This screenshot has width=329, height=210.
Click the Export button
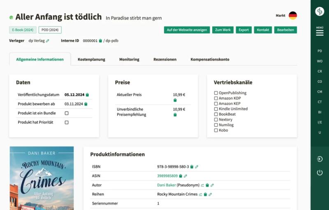(243, 30)
